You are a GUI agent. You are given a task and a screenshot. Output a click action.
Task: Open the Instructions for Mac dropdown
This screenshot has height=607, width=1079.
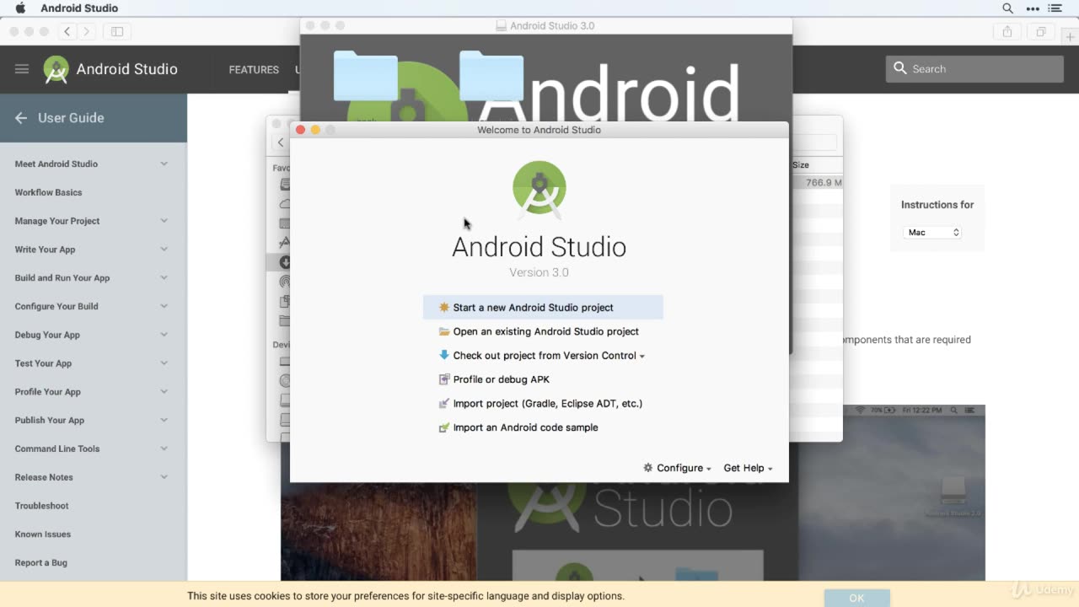point(932,232)
